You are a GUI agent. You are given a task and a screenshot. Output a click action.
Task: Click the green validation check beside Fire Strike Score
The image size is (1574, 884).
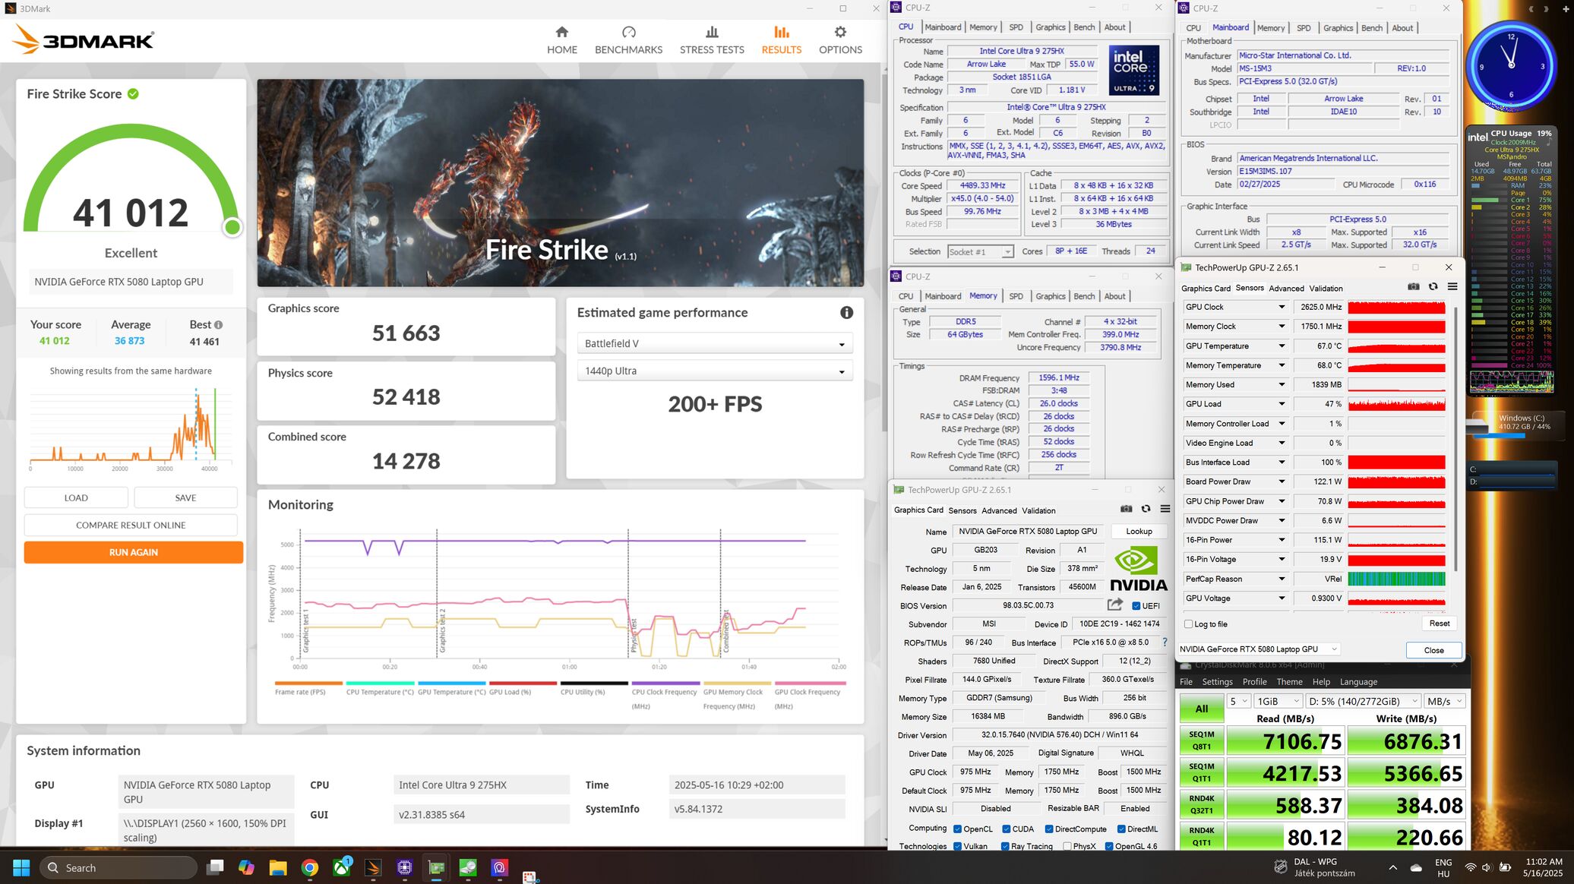[133, 93]
